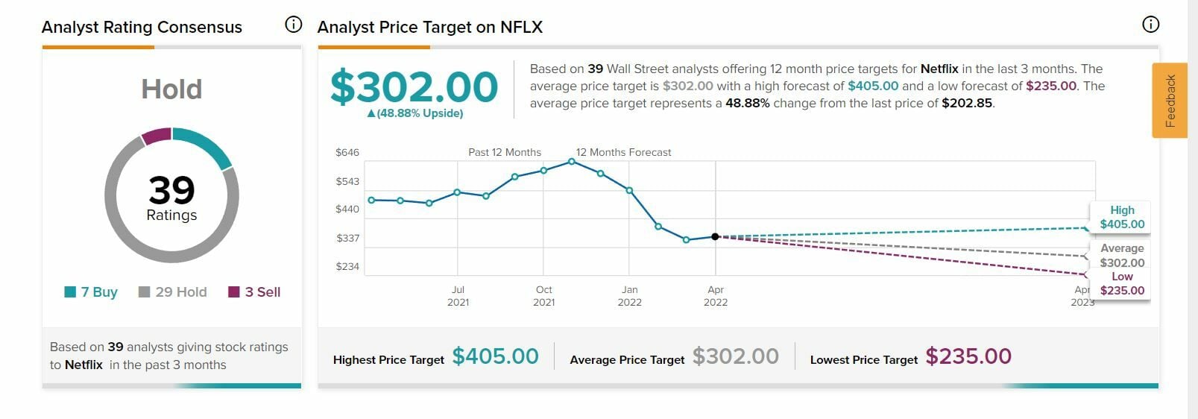Click the gray Hold legend swatch
Image resolution: width=1198 pixels, height=419 pixels.
point(145,292)
